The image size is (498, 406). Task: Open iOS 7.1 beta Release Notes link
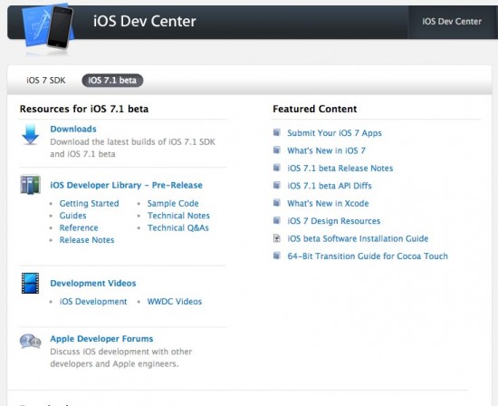pos(340,169)
